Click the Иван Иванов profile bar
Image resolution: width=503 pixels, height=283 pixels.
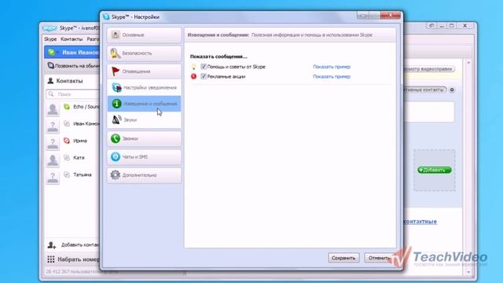pyautogui.click(x=72, y=53)
